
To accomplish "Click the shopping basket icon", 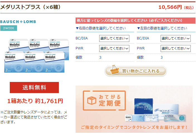I will point(114,70).
